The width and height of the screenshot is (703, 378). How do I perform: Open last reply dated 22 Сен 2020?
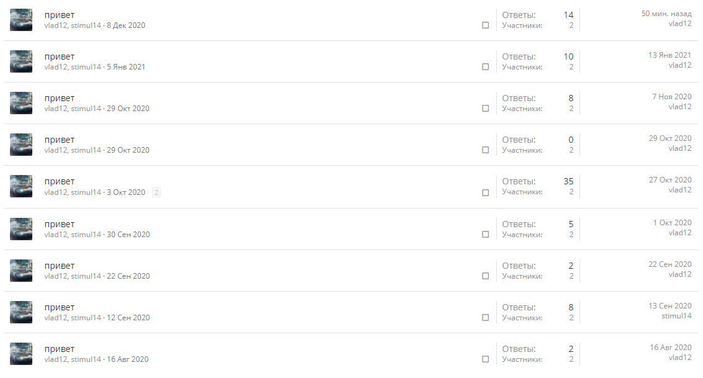click(x=670, y=264)
